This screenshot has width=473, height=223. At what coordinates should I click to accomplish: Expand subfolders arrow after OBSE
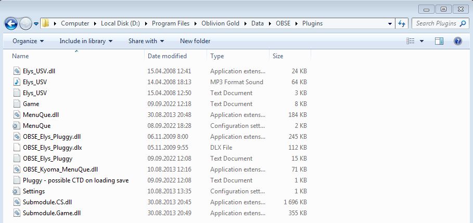pyautogui.click(x=296, y=23)
